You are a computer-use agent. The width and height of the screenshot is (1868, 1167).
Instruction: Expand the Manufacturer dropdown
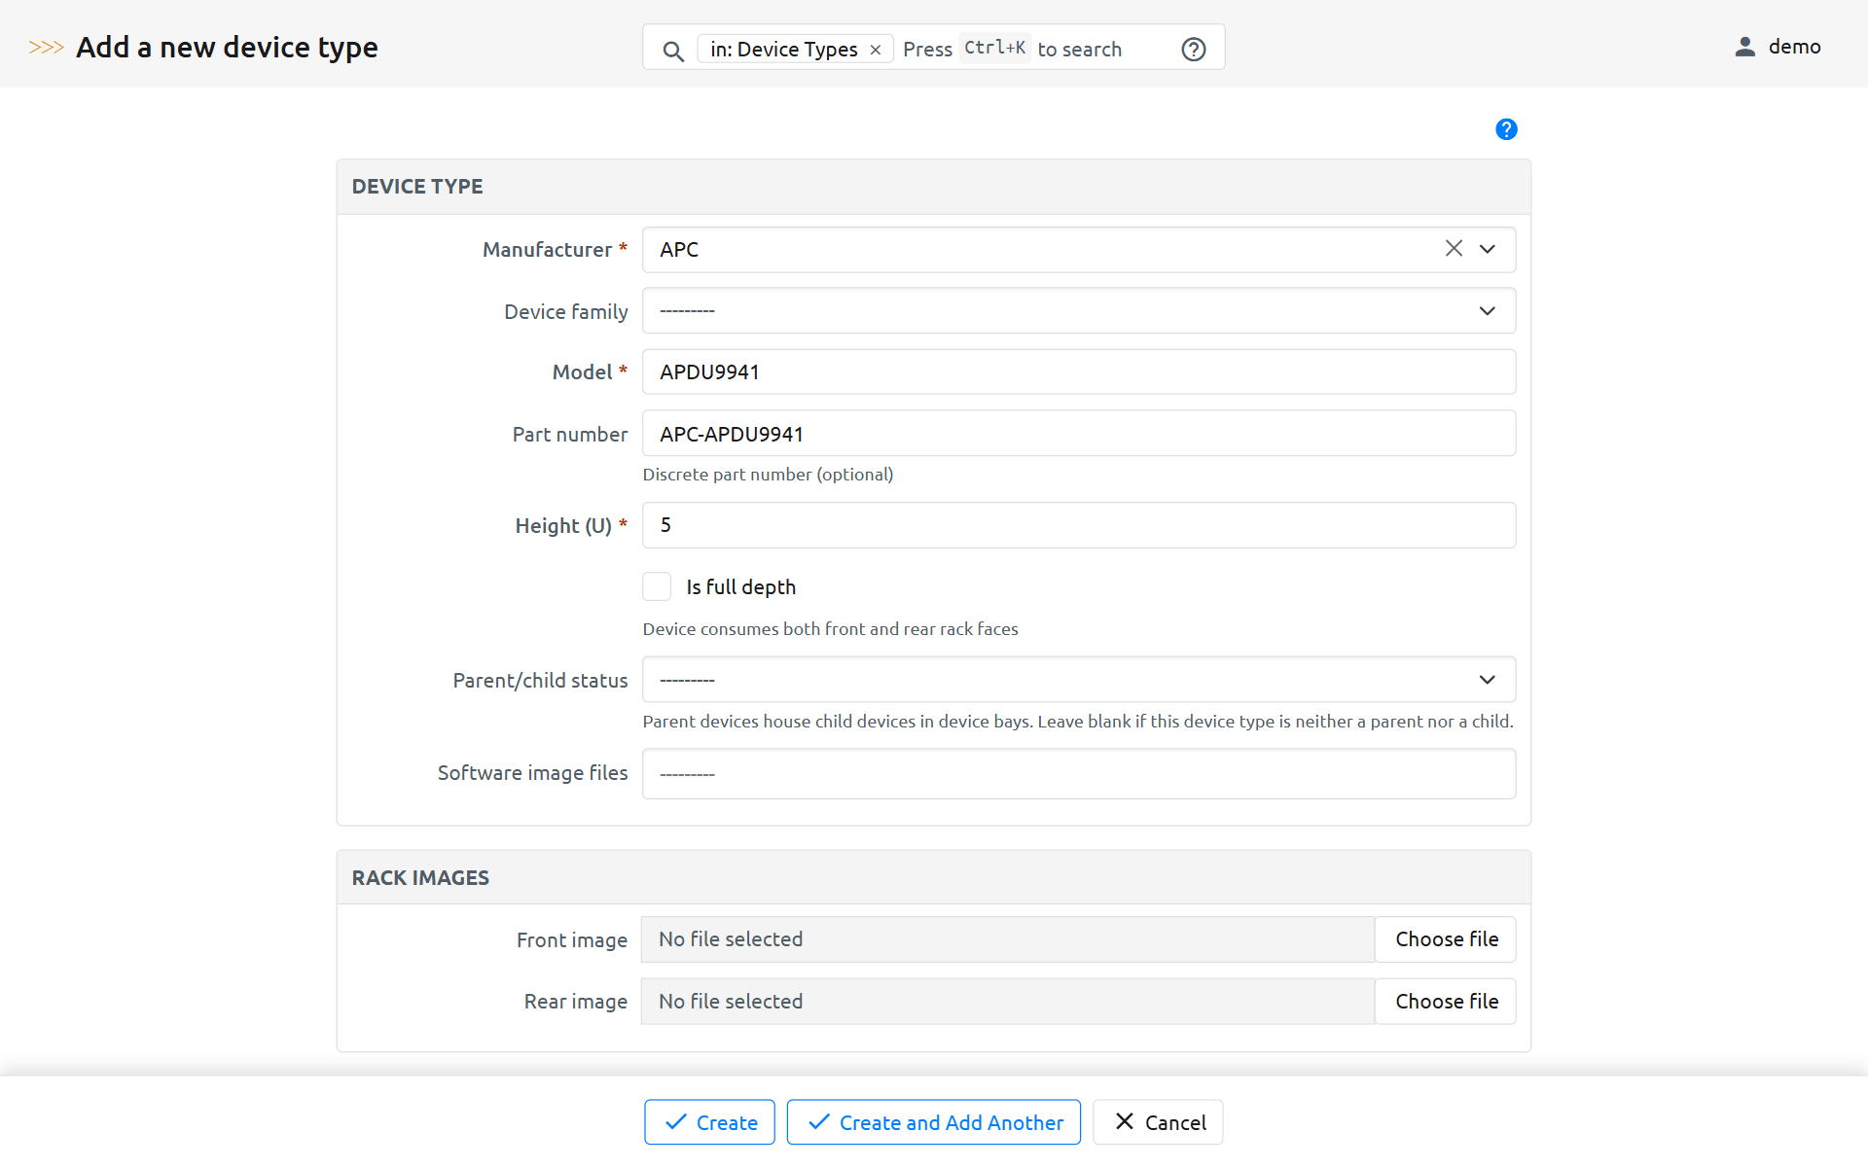1487,249
